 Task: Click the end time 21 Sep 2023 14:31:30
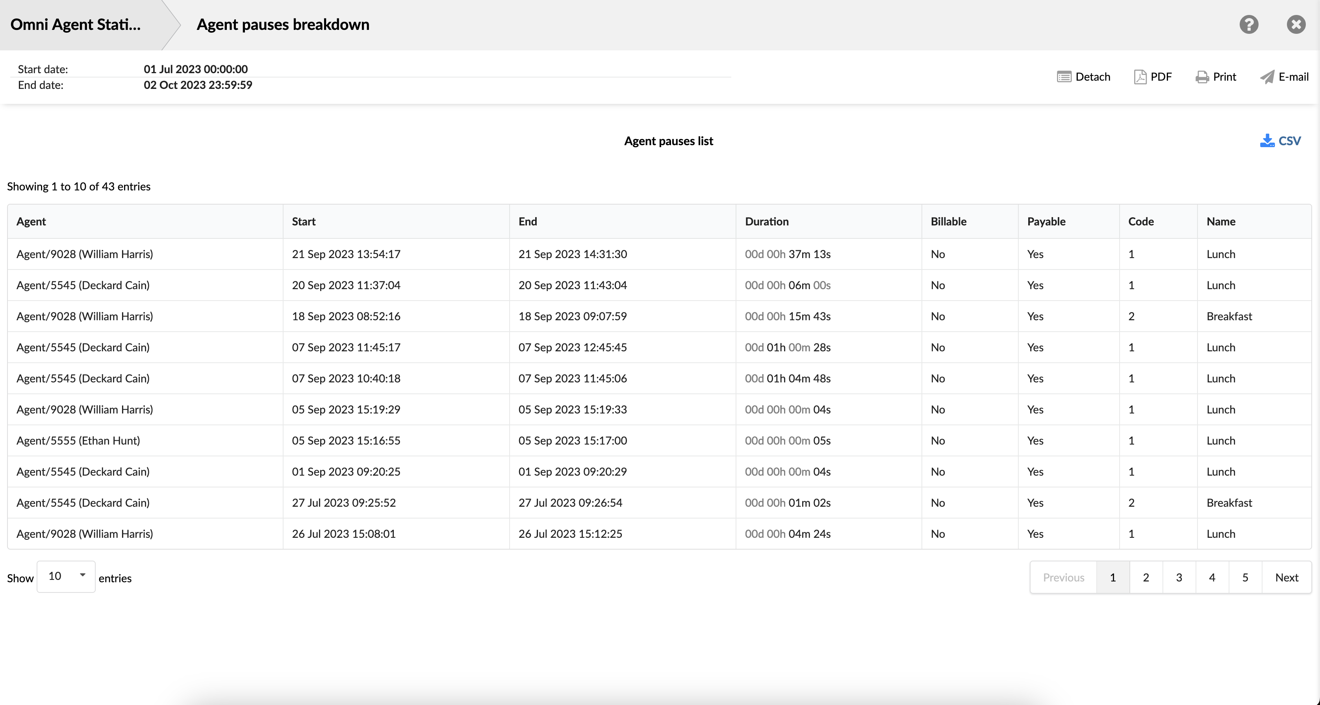(x=572, y=255)
